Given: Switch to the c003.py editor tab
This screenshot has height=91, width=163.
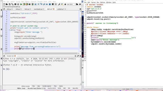Looking at the screenshot, I should click(9, 9).
